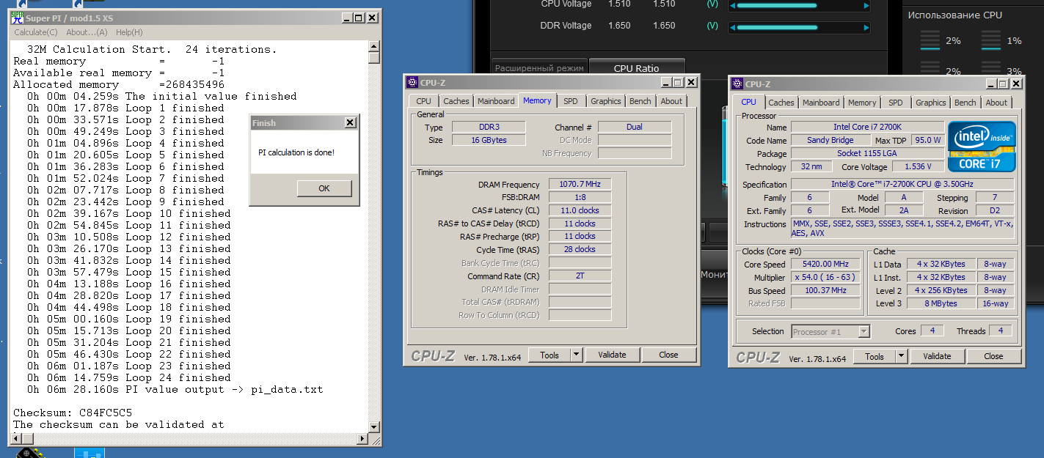Click the Multiplier value x 54.0
This screenshot has width=1044, height=458.
(825, 277)
